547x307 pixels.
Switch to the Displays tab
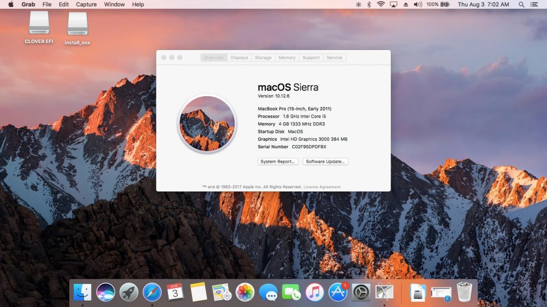click(x=239, y=58)
